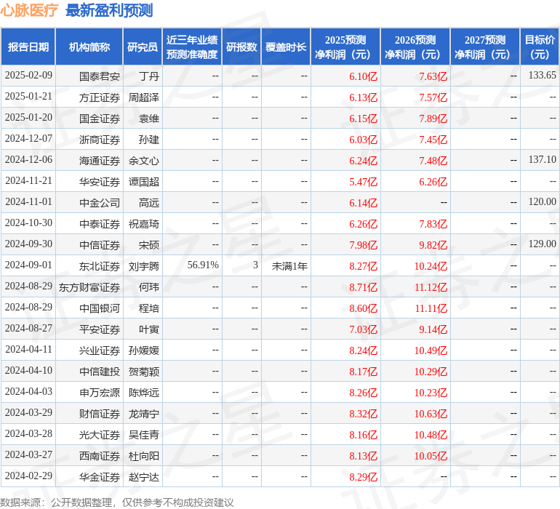Select analyst 刘宇腾
The height and width of the screenshot is (509, 560).
click(x=144, y=266)
